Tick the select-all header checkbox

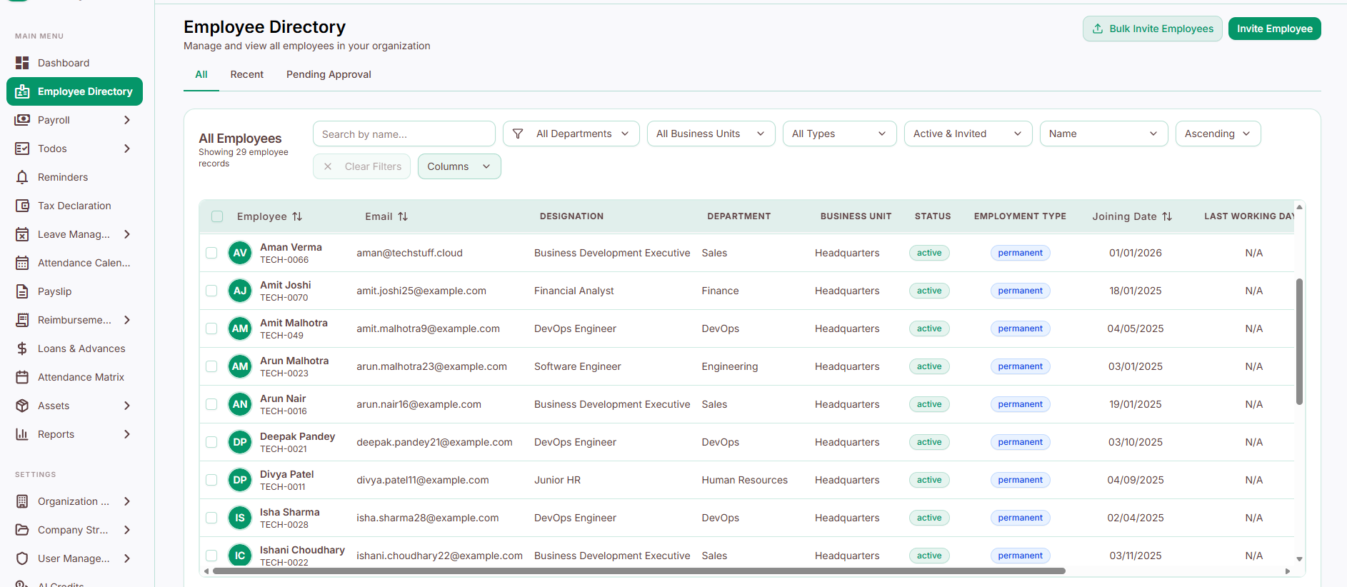(217, 216)
